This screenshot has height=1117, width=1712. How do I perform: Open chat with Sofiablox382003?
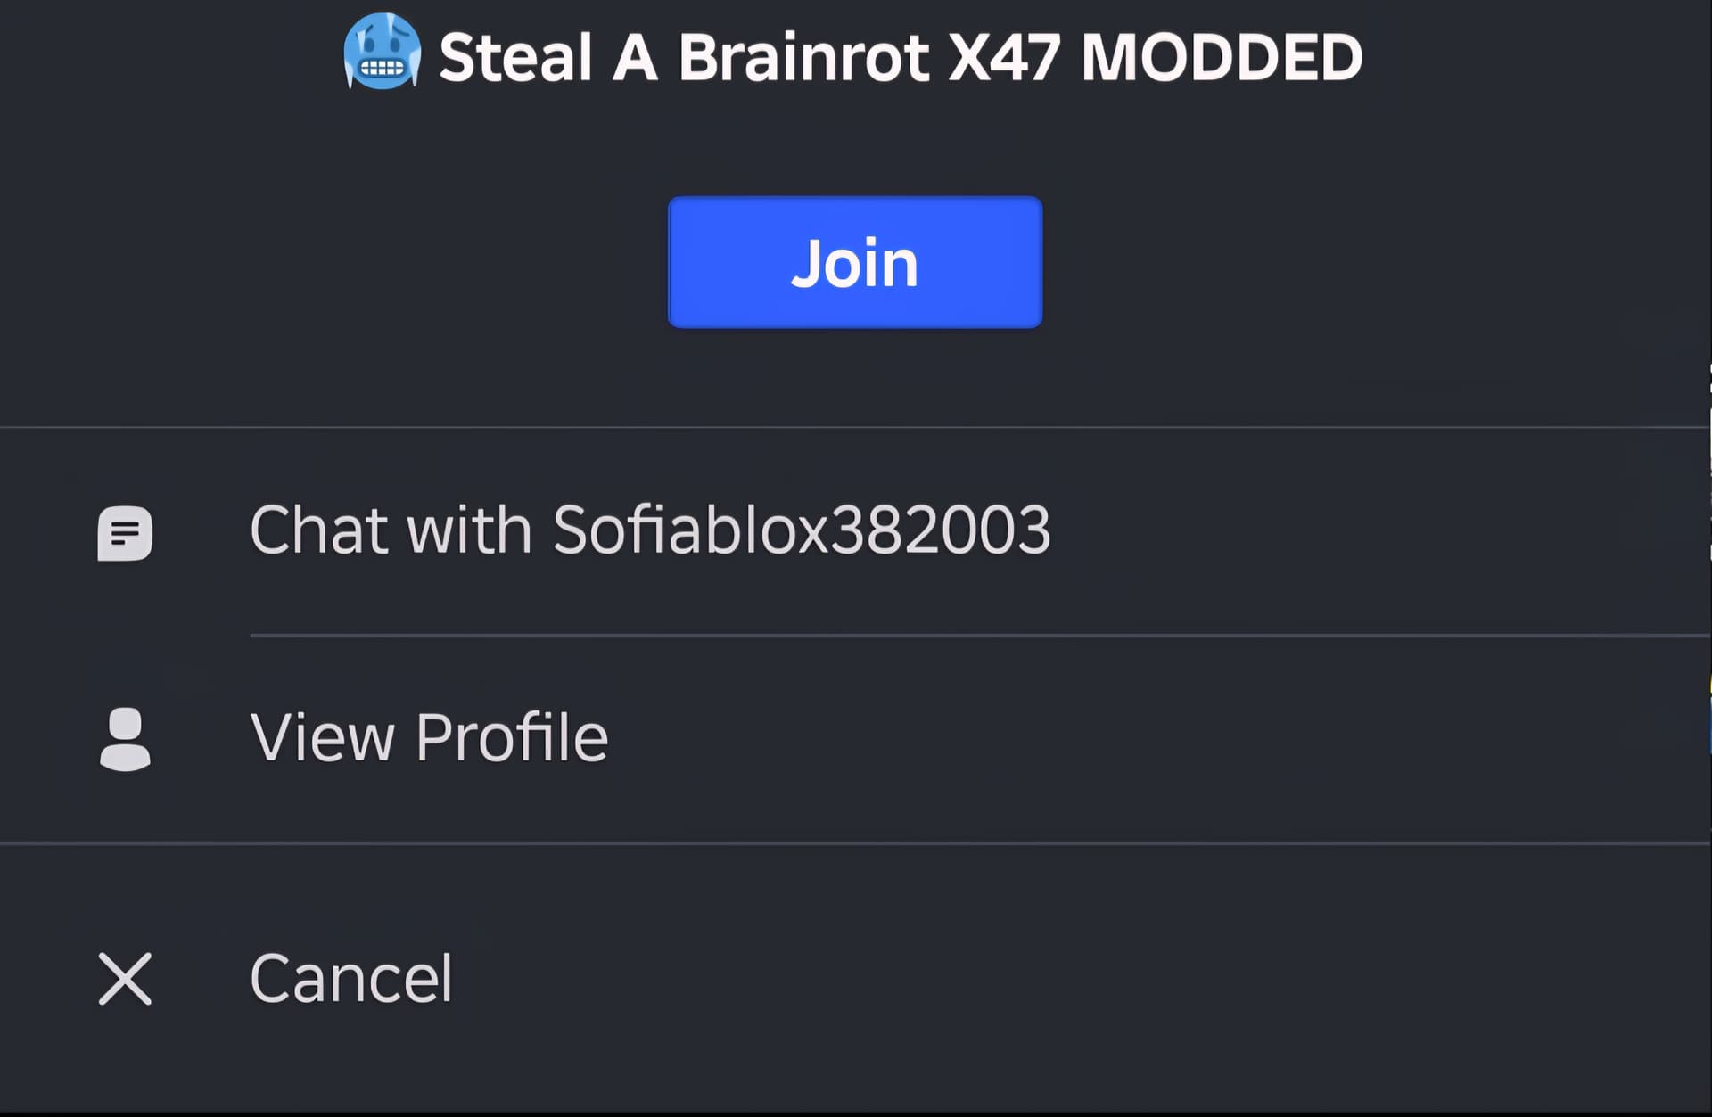point(856,531)
